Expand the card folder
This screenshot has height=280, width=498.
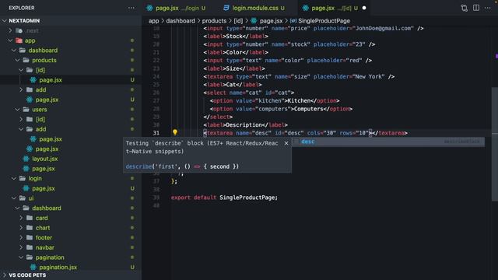point(21,218)
